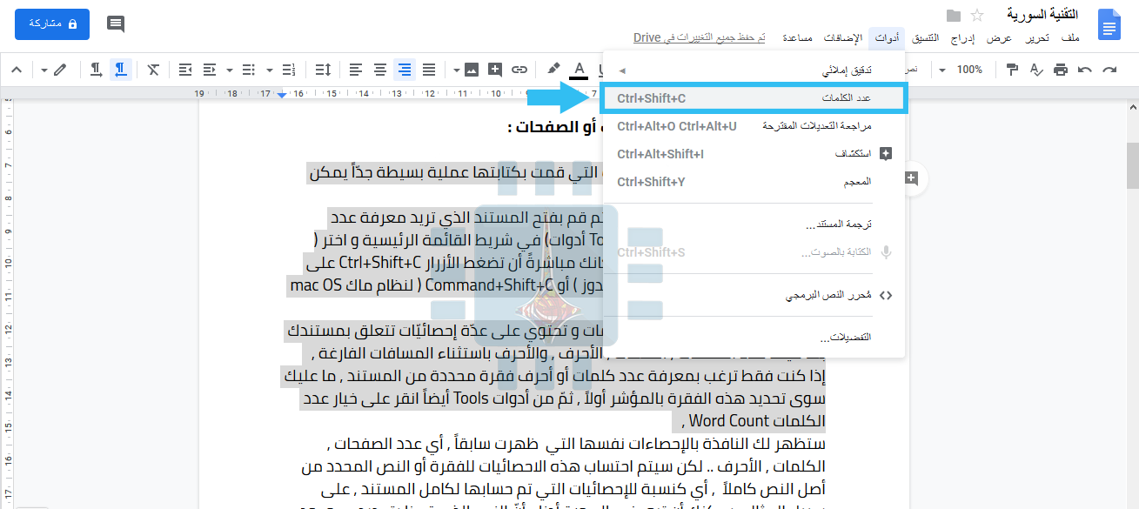Move the document with the folder icon
Image resolution: width=1139 pixels, height=509 pixels.
coord(954,15)
